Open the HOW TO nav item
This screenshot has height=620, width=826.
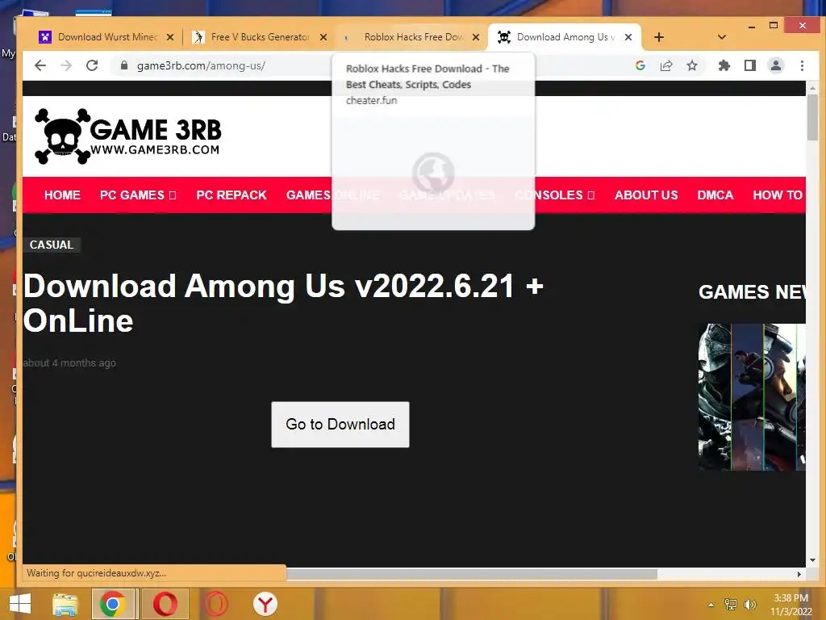[778, 195]
